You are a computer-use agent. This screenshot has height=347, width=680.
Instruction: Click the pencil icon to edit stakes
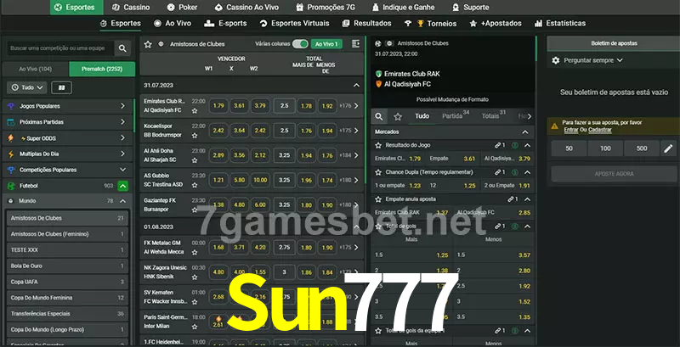667,148
